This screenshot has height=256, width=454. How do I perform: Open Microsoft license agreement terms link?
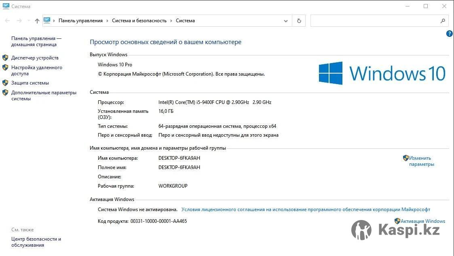tap(306, 209)
